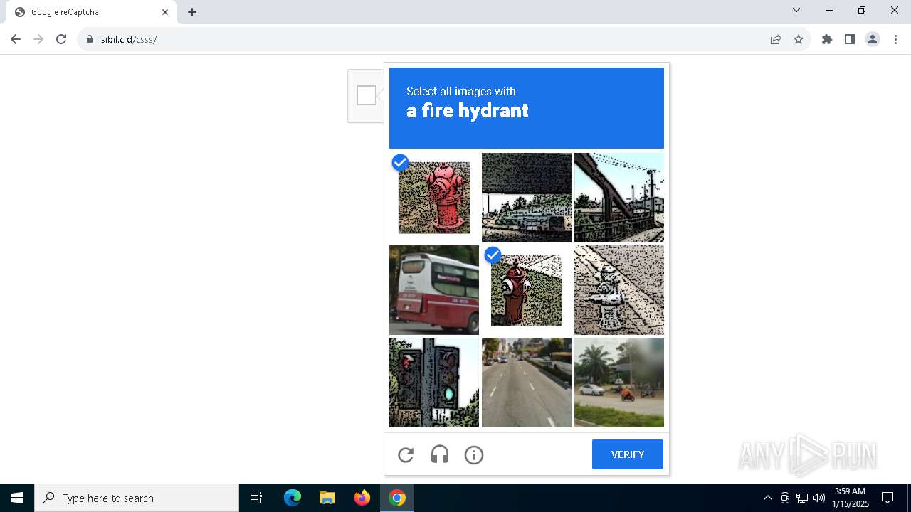Open the tab search dropdown chevron
Image resolution: width=911 pixels, height=512 pixels.
pos(796,11)
